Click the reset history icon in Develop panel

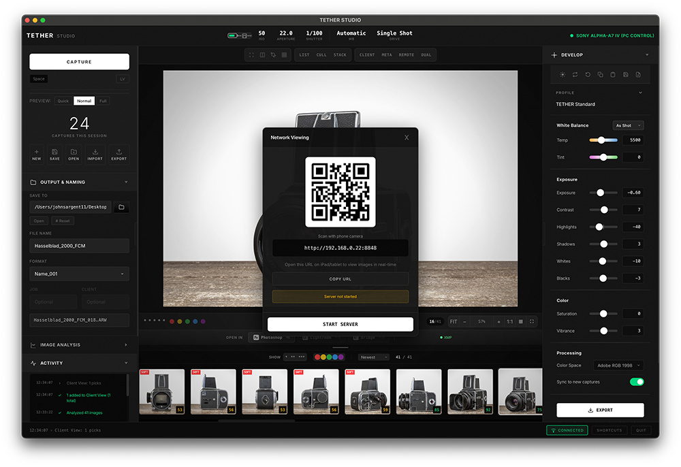[588, 74]
